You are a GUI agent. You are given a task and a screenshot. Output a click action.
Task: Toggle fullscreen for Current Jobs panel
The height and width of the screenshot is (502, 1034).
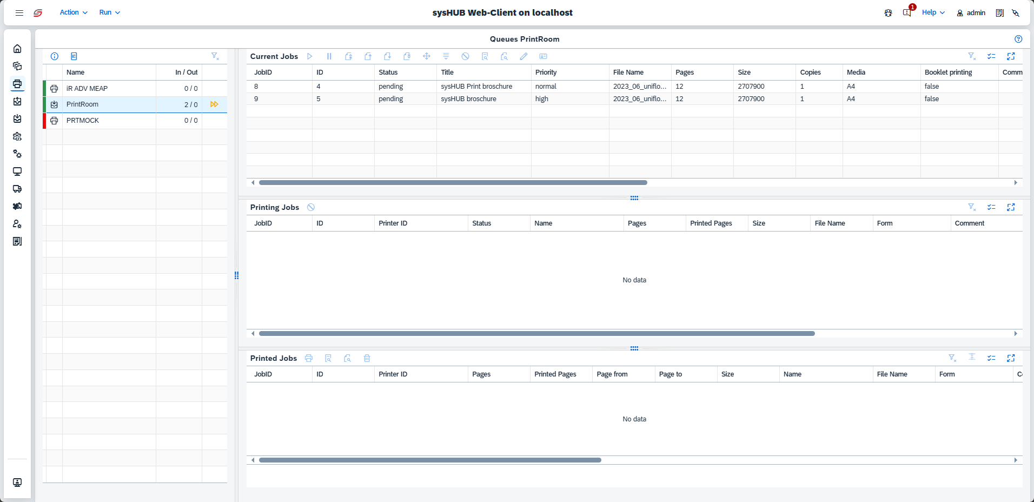pyautogui.click(x=1011, y=56)
